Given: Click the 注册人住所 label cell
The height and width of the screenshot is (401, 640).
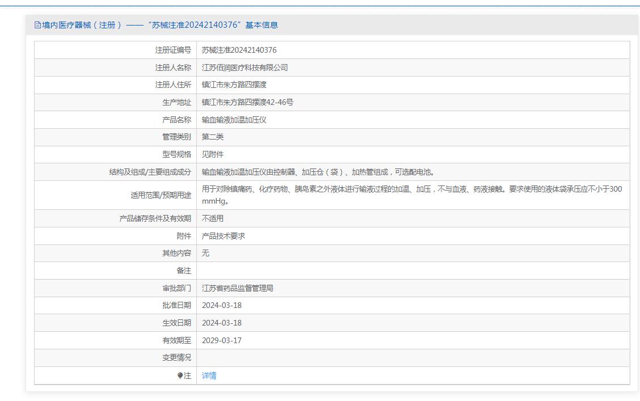Looking at the screenshot, I should pyautogui.click(x=115, y=85).
